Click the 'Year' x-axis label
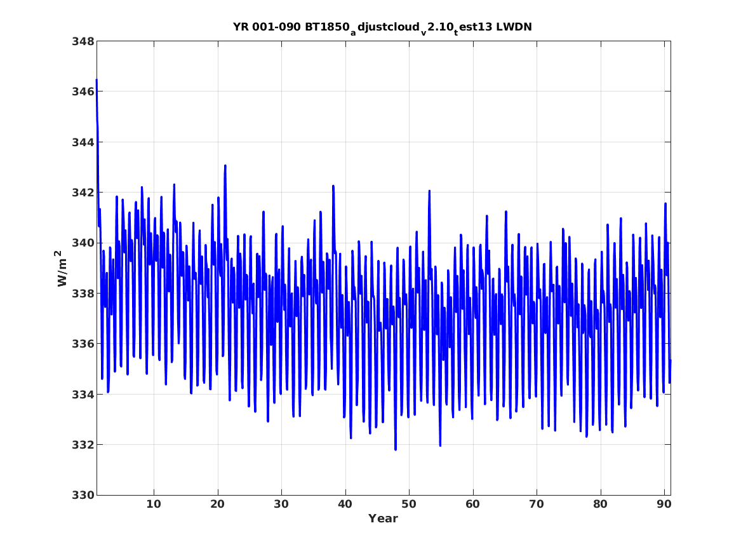Screen dimensions: 741x556 point(383,519)
